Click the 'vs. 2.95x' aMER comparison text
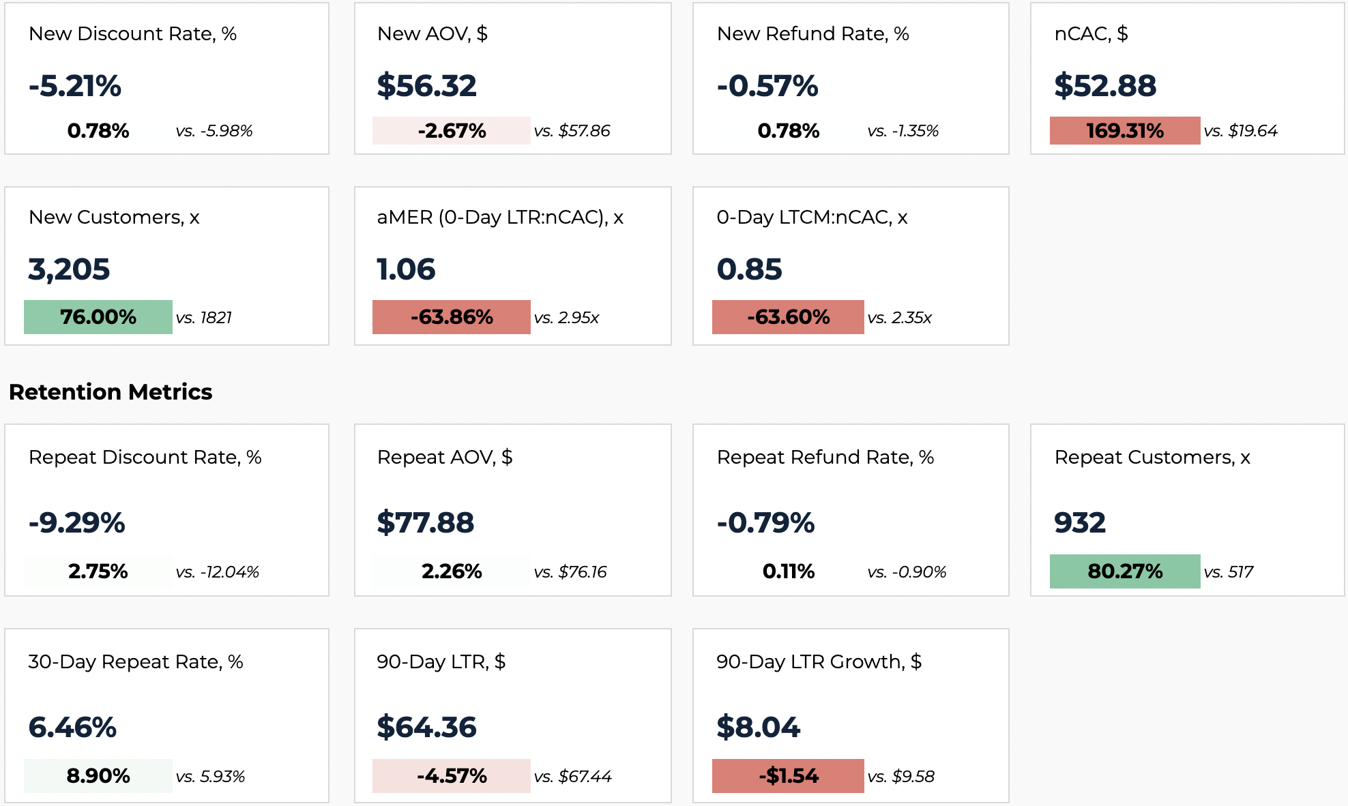Viewport: 1348px width, 806px height. tap(566, 318)
